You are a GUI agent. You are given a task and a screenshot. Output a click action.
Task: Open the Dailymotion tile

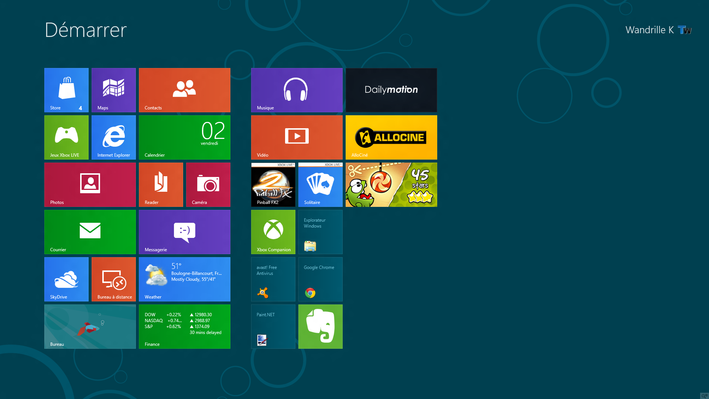tap(391, 90)
